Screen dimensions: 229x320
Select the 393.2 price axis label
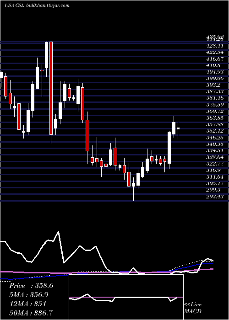(x=213, y=85)
